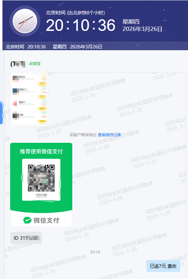This screenshot has width=188, height=279.
Task: Select the '已返7元 查收' reply bubble
Action: (x=163, y=266)
